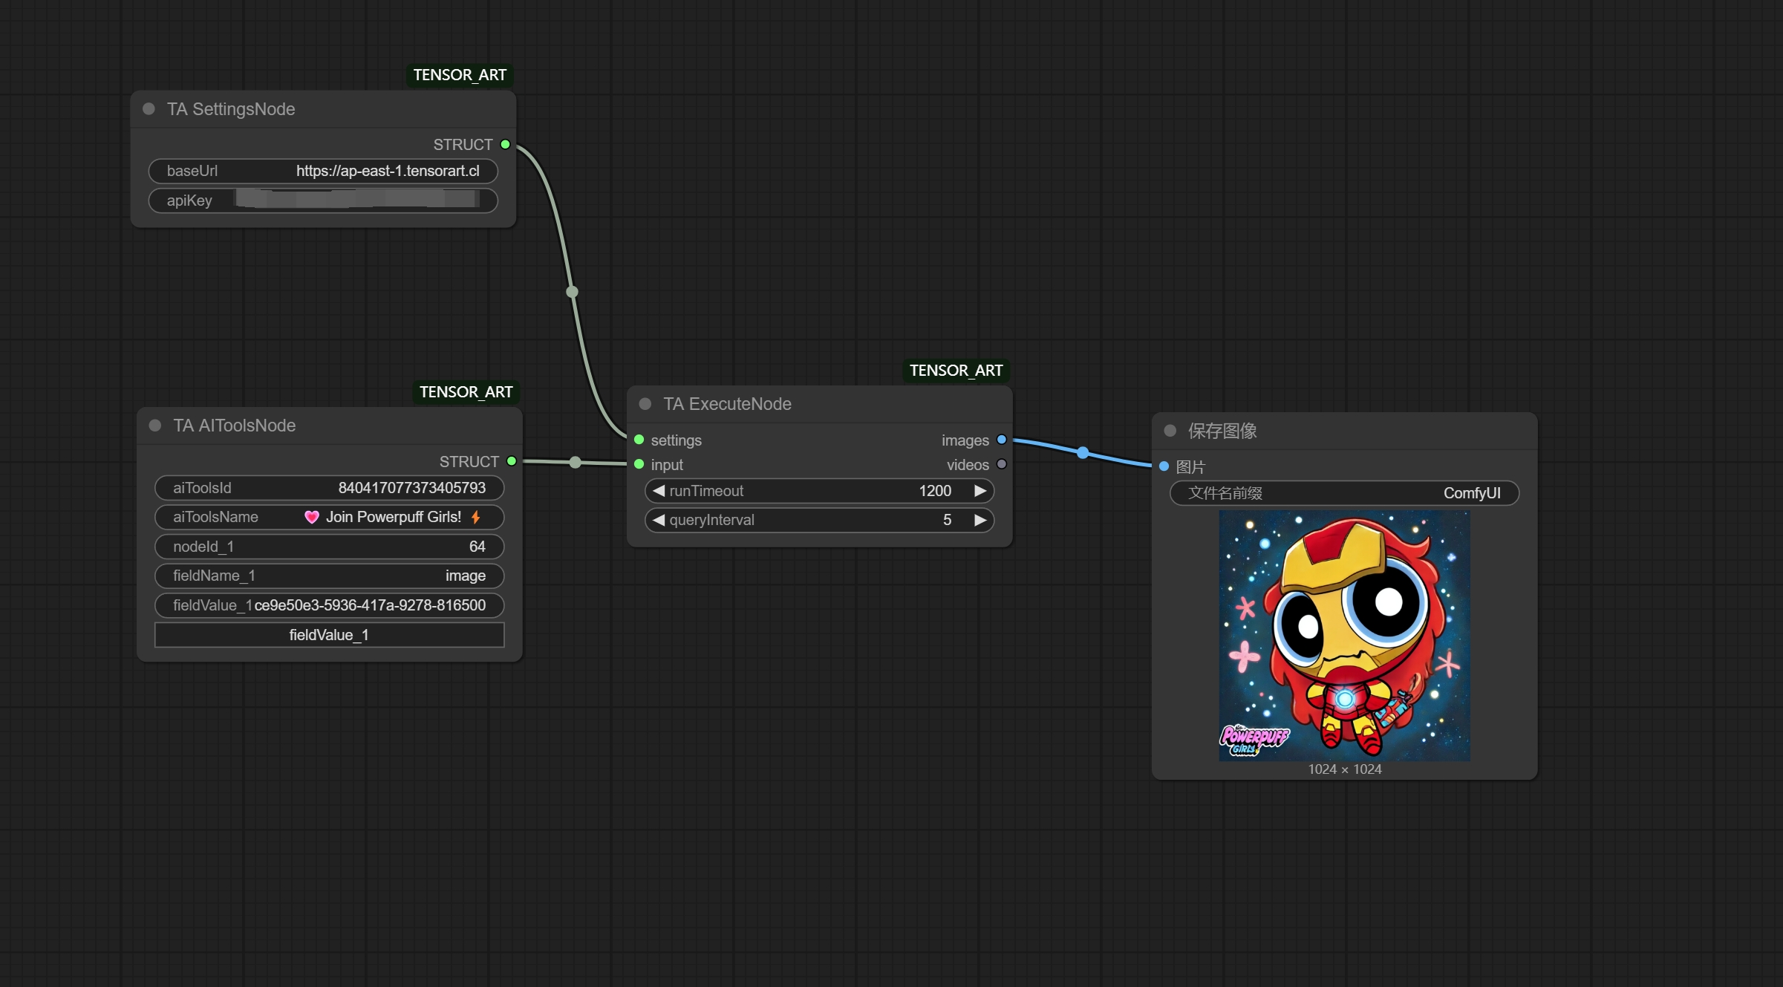This screenshot has height=987, width=1783.
Task: Select the TA AIToolsNode title
Action: click(234, 426)
